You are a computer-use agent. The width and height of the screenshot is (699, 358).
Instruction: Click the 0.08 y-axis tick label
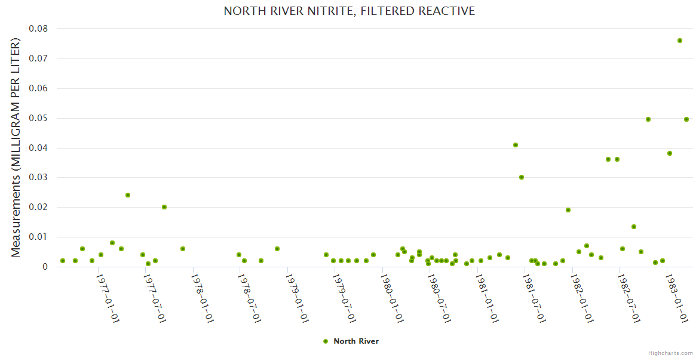click(x=38, y=29)
